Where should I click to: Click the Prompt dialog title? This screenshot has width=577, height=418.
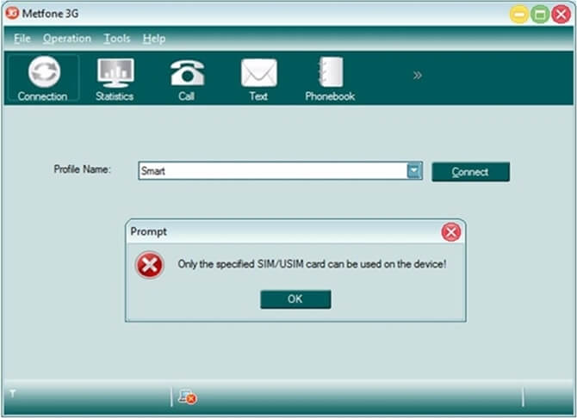point(149,232)
